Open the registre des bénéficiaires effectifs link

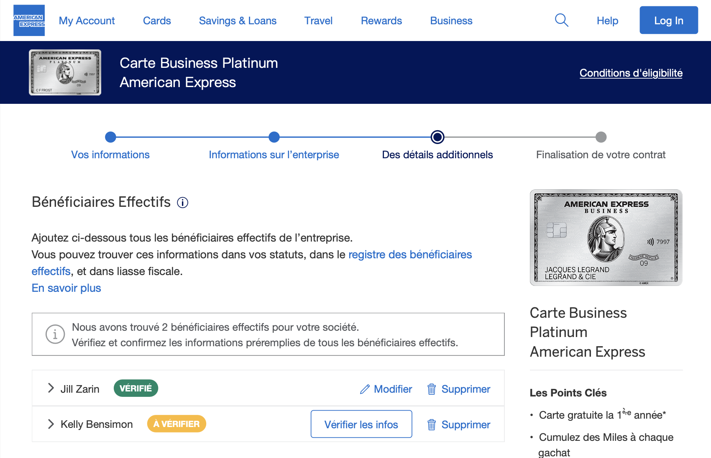click(x=410, y=255)
